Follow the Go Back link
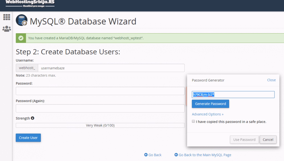Image resolution: width=284 pixels, height=161 pixels. coord(155,155)
